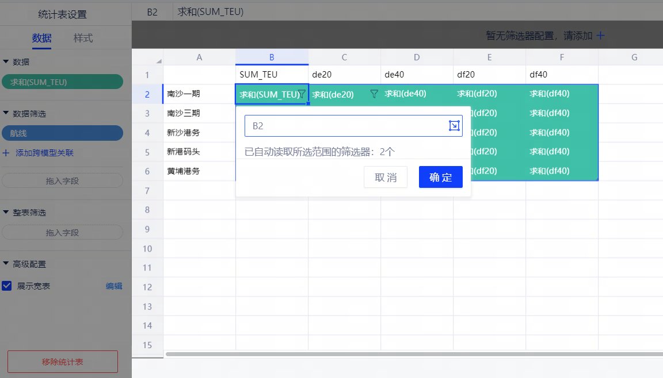Click the 编辑 link next to 展示宽表
This screenshot has width=663, height=378.
click(114, 286)
